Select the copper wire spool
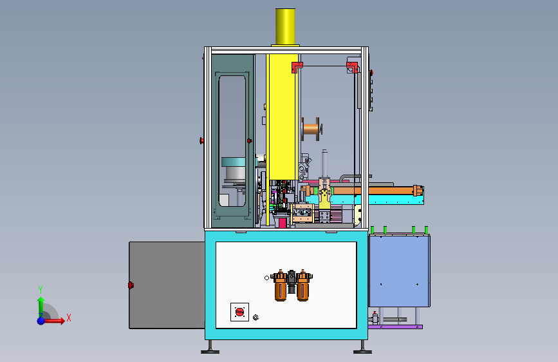This screenshot has height=362, width=558. coord(312,129)
